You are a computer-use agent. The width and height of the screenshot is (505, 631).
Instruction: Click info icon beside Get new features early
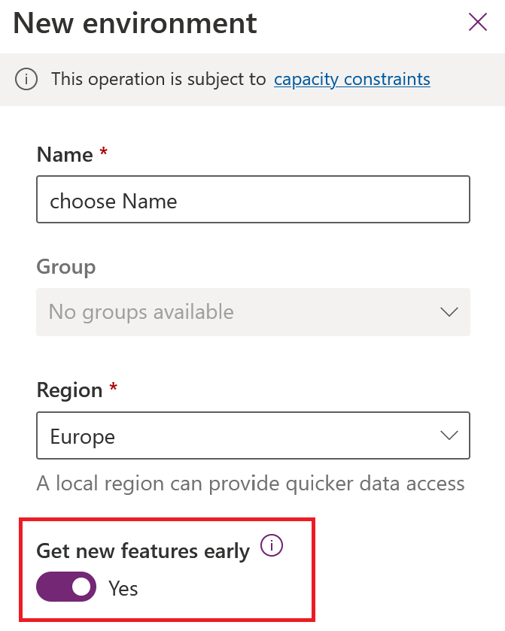[271, 547]
